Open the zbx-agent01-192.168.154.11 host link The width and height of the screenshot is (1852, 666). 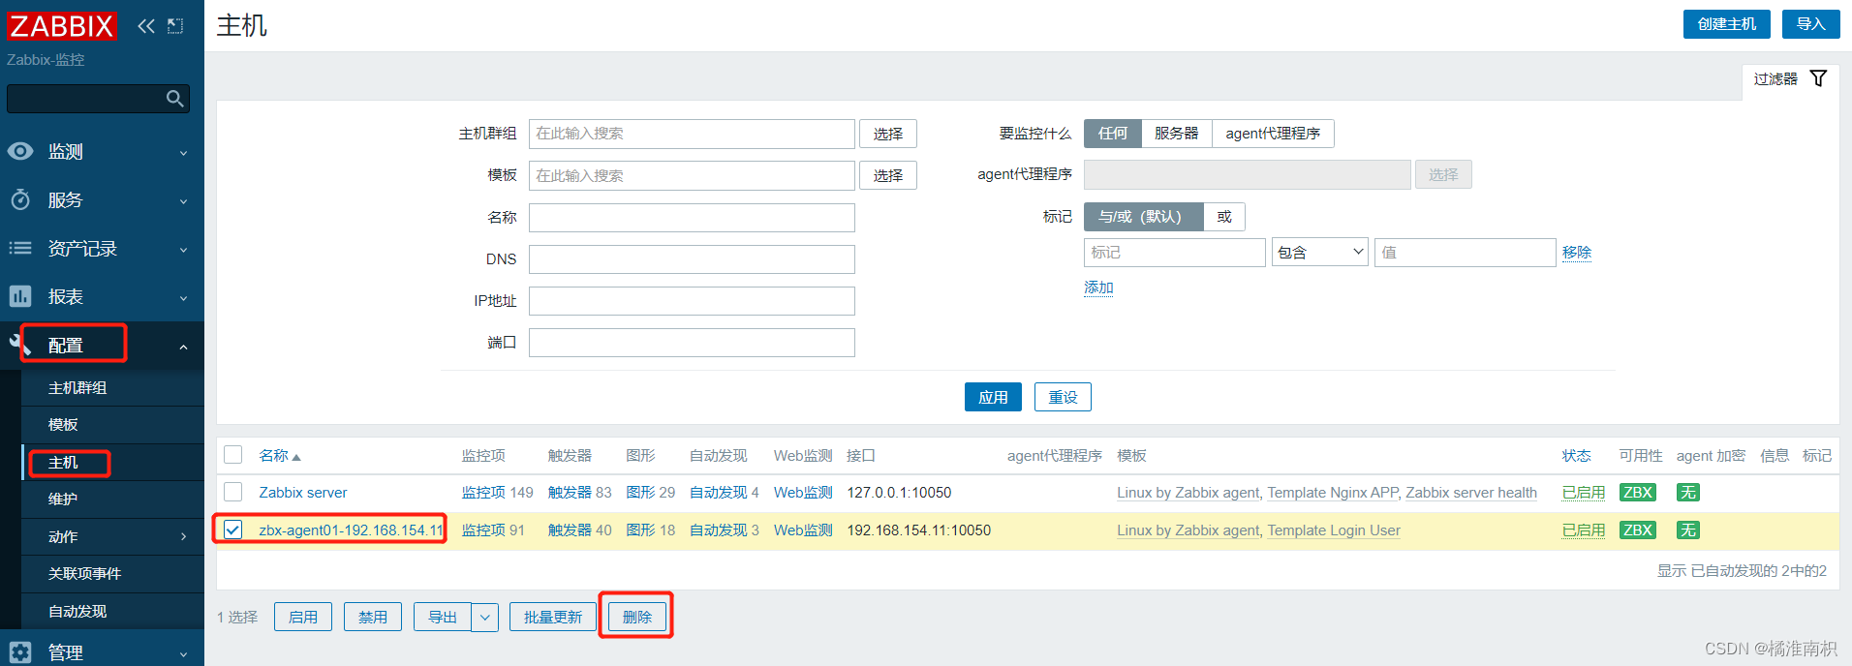click(x=351, y=530)
